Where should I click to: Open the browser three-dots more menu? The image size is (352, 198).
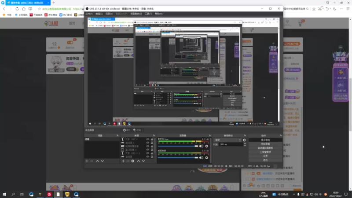coord(341,9)
